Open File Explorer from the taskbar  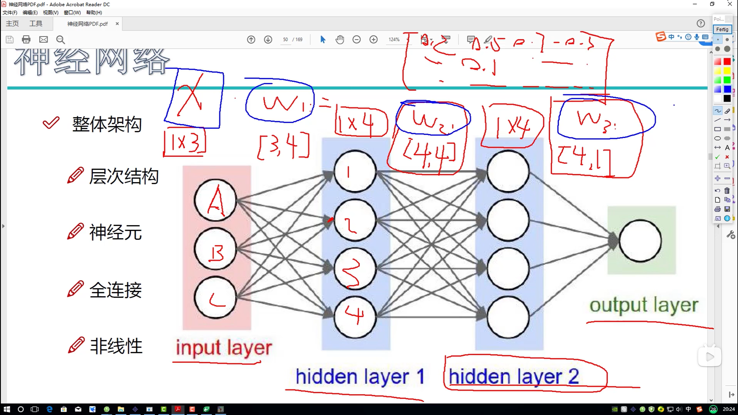[x=121, y=409]
